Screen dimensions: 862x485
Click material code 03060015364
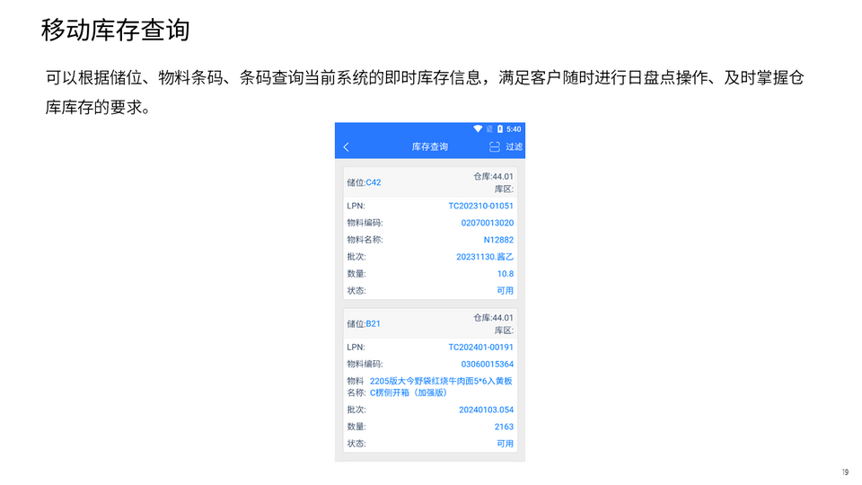coord(487,364)
